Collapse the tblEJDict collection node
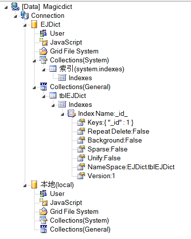191x239 pixels. [x=44, y=96]
